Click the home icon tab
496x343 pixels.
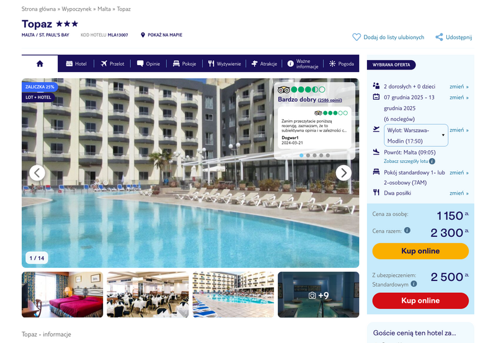point(40,64)
